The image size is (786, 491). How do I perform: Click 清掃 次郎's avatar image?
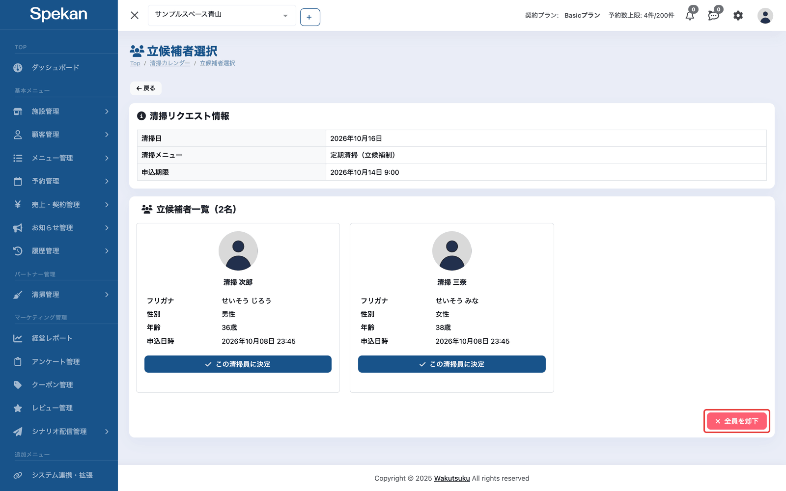[x=238, y=251]
